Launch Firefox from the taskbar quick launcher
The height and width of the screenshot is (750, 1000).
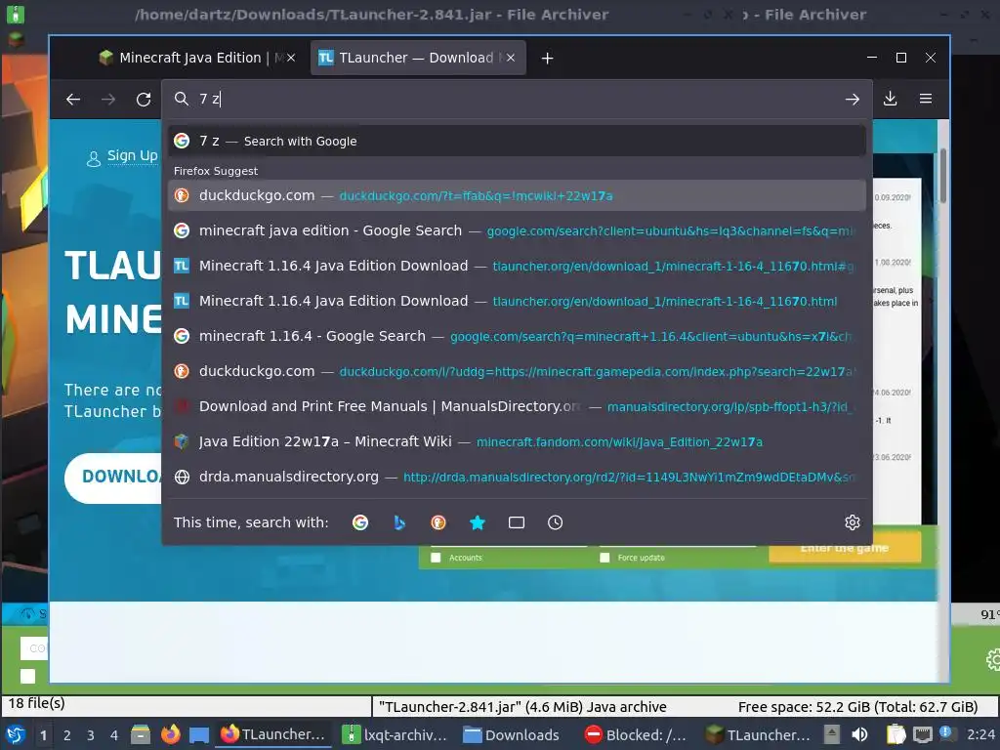(x=170, y=734)
